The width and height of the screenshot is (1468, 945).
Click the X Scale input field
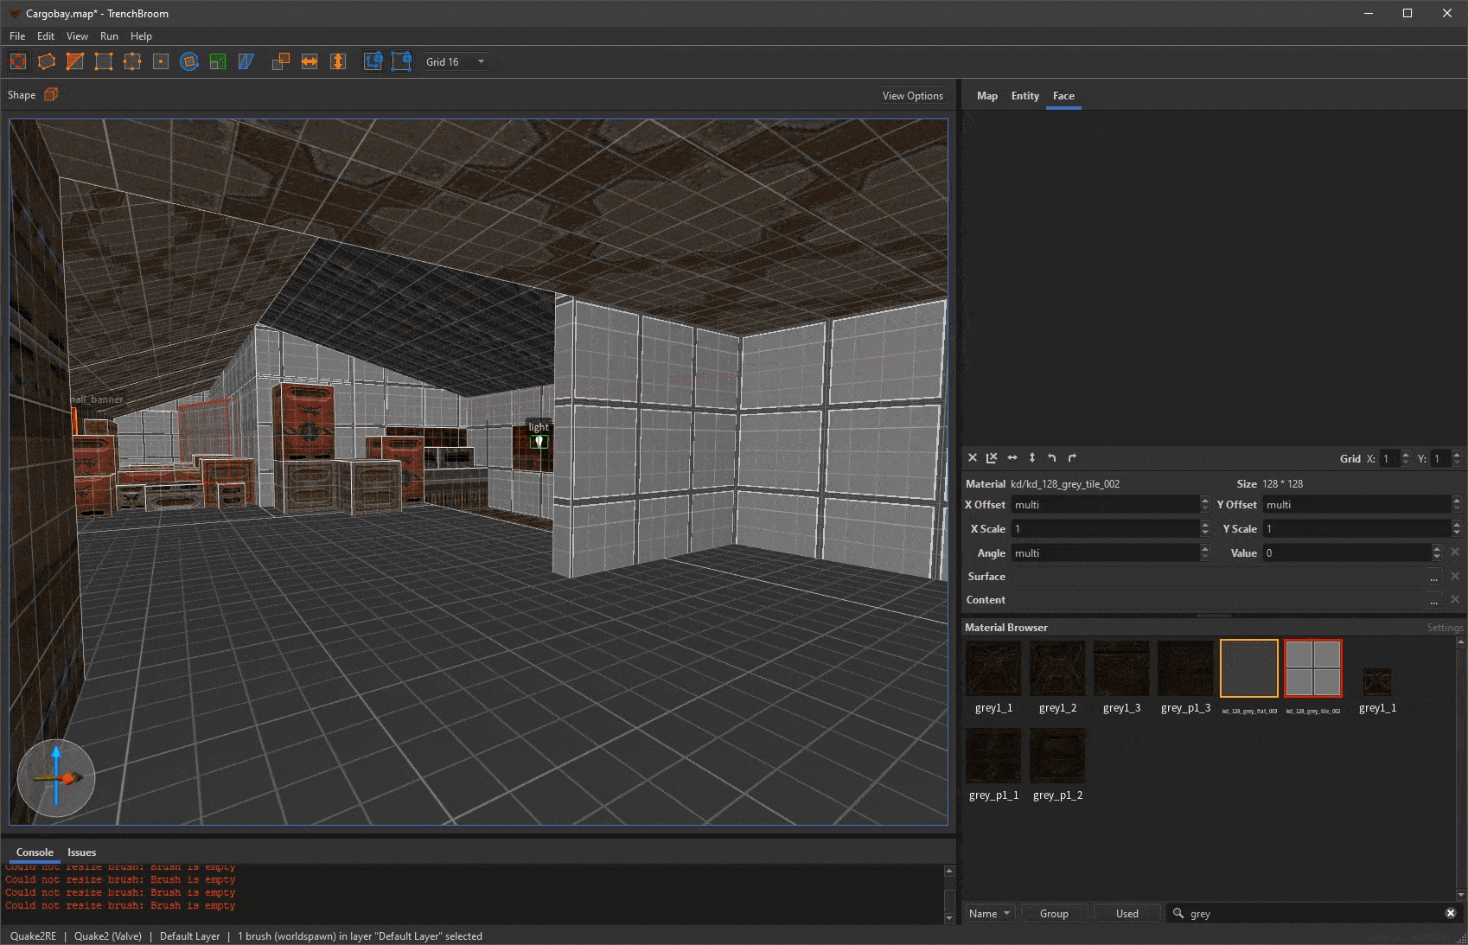[x=1105, y=528]
